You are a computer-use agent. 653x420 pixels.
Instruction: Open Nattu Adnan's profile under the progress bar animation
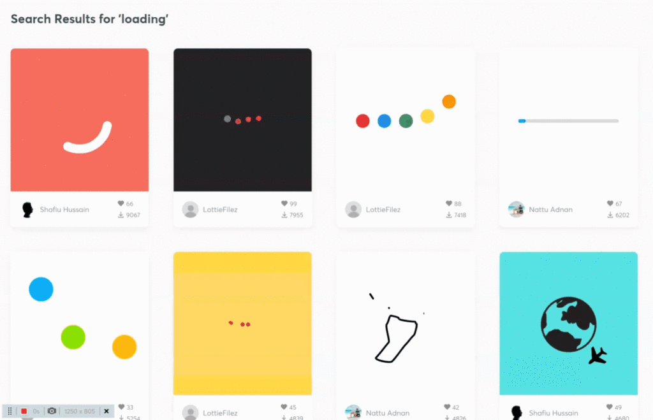pos(550,210)
